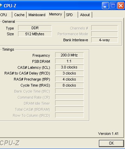The image size is (125, 149).
Task: Select the Mainboard tab
Action: click(x=37, y=15)
